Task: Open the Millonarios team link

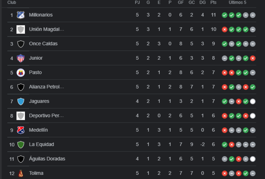Action: click(41, 15)
